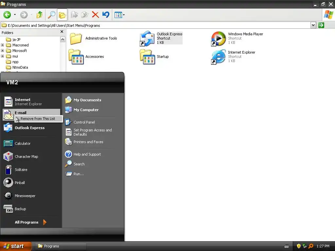Click the Programs taskbar button

click(61, 246)
